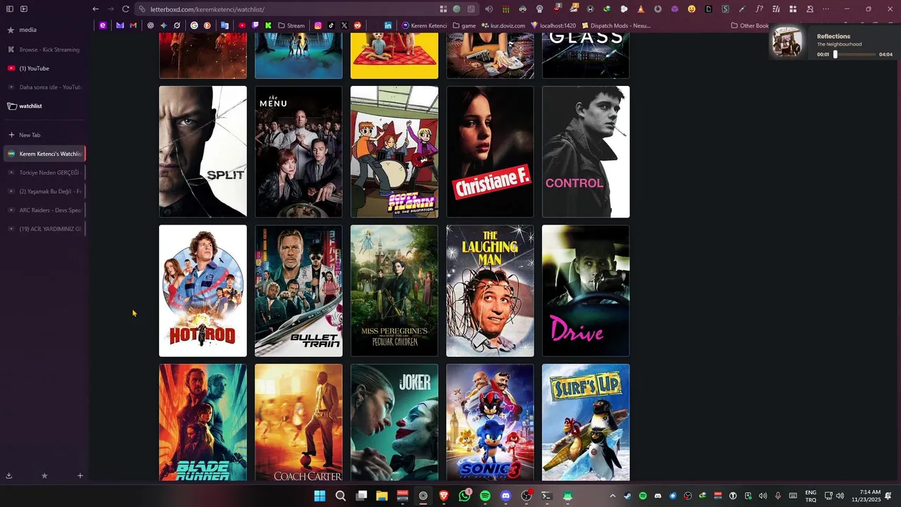Image resolution: width=901 pixels, height=507 pixels.
Task: Open the Reddit bookmark icon
Action: tap(358, 25)
